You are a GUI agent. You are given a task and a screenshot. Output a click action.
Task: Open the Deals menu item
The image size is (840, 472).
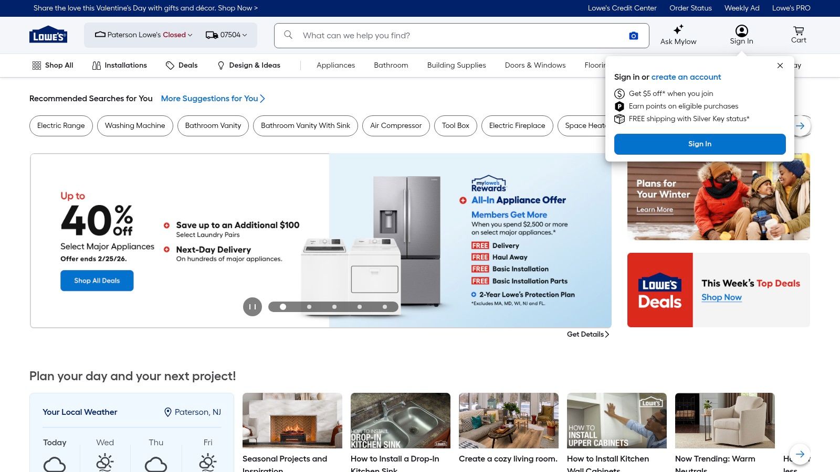pyautogui.click(x=182, y=66)
